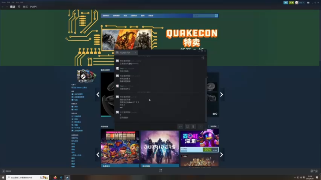Click the friend's avatar on first chat message
This screenshot has width=321, height=180.
tap(117, 61)
